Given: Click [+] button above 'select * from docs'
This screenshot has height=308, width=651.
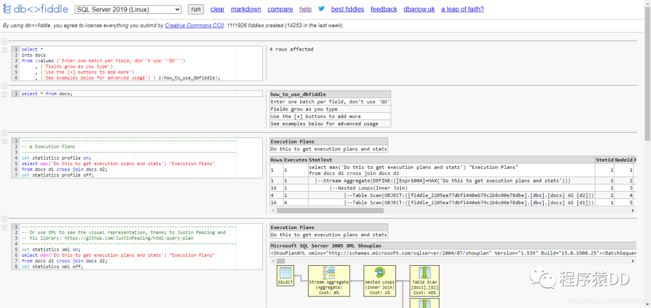Looking at the screenshot, I should (5, 86).
